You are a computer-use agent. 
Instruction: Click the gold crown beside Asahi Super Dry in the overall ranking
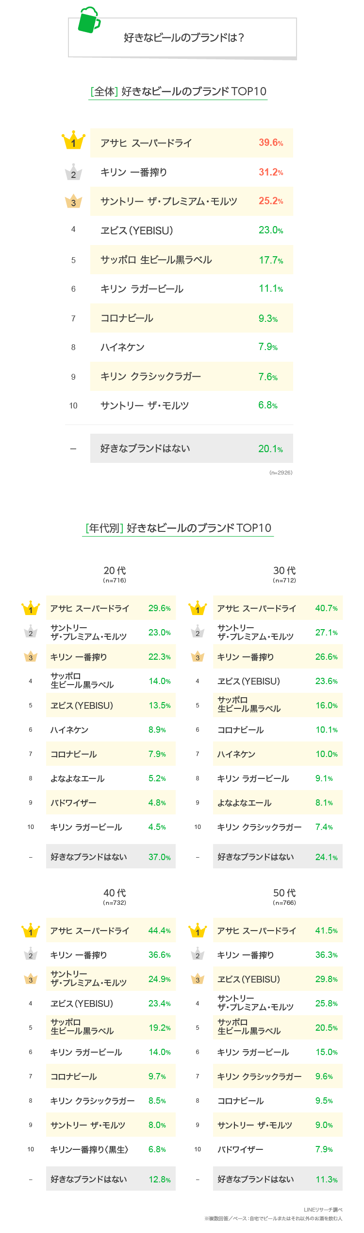(73, 141)
